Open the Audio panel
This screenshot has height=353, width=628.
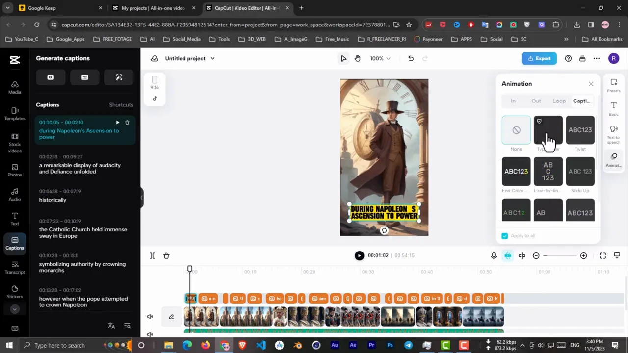(x=15, y=195)
